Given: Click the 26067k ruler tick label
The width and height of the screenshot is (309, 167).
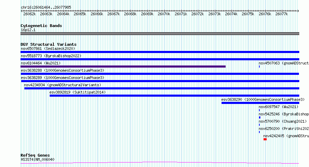Looking at the screenshot, I should (x=114, y=14).
